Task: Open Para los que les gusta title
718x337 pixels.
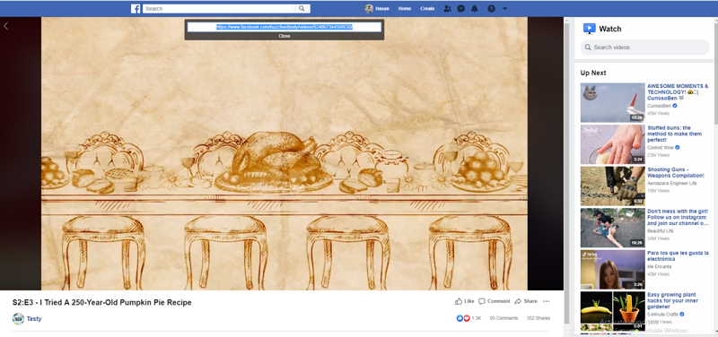Action: pos(678,256)
